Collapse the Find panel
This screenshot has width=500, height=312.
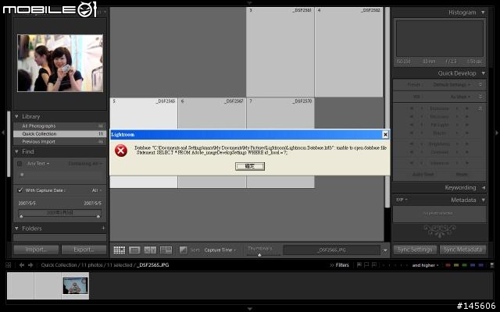pos(16,152)
